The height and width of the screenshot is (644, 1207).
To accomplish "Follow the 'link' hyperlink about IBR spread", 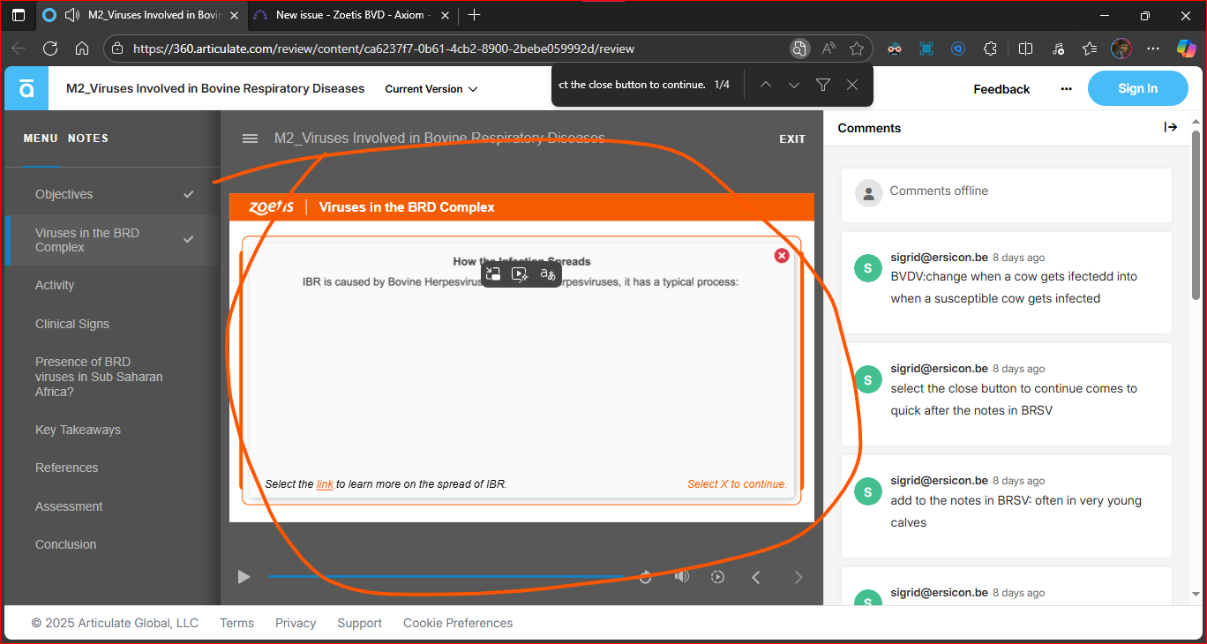I will tap(325, 484).
